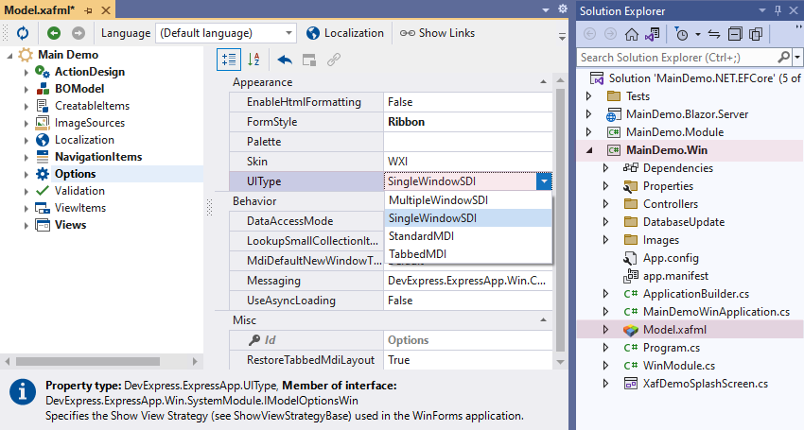This screenshot has height=430, width=804.
Task: Select the Options tree node
Action: (75, 174)
